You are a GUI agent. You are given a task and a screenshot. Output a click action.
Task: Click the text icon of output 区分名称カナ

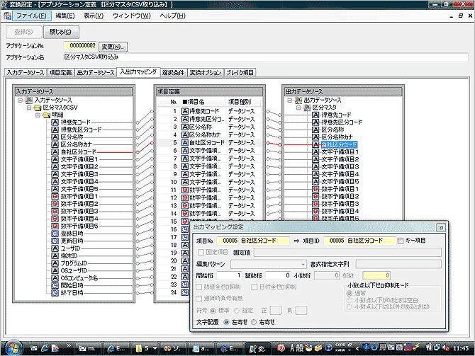tap(315, 137)
